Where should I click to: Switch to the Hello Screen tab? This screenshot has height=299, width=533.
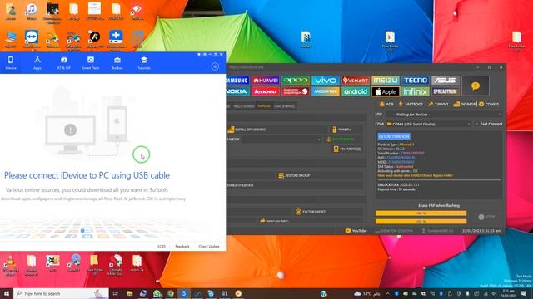coord(244,106)
